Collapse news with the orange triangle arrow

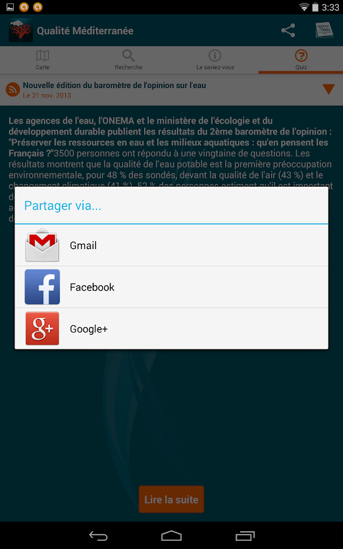coord(329,89)
